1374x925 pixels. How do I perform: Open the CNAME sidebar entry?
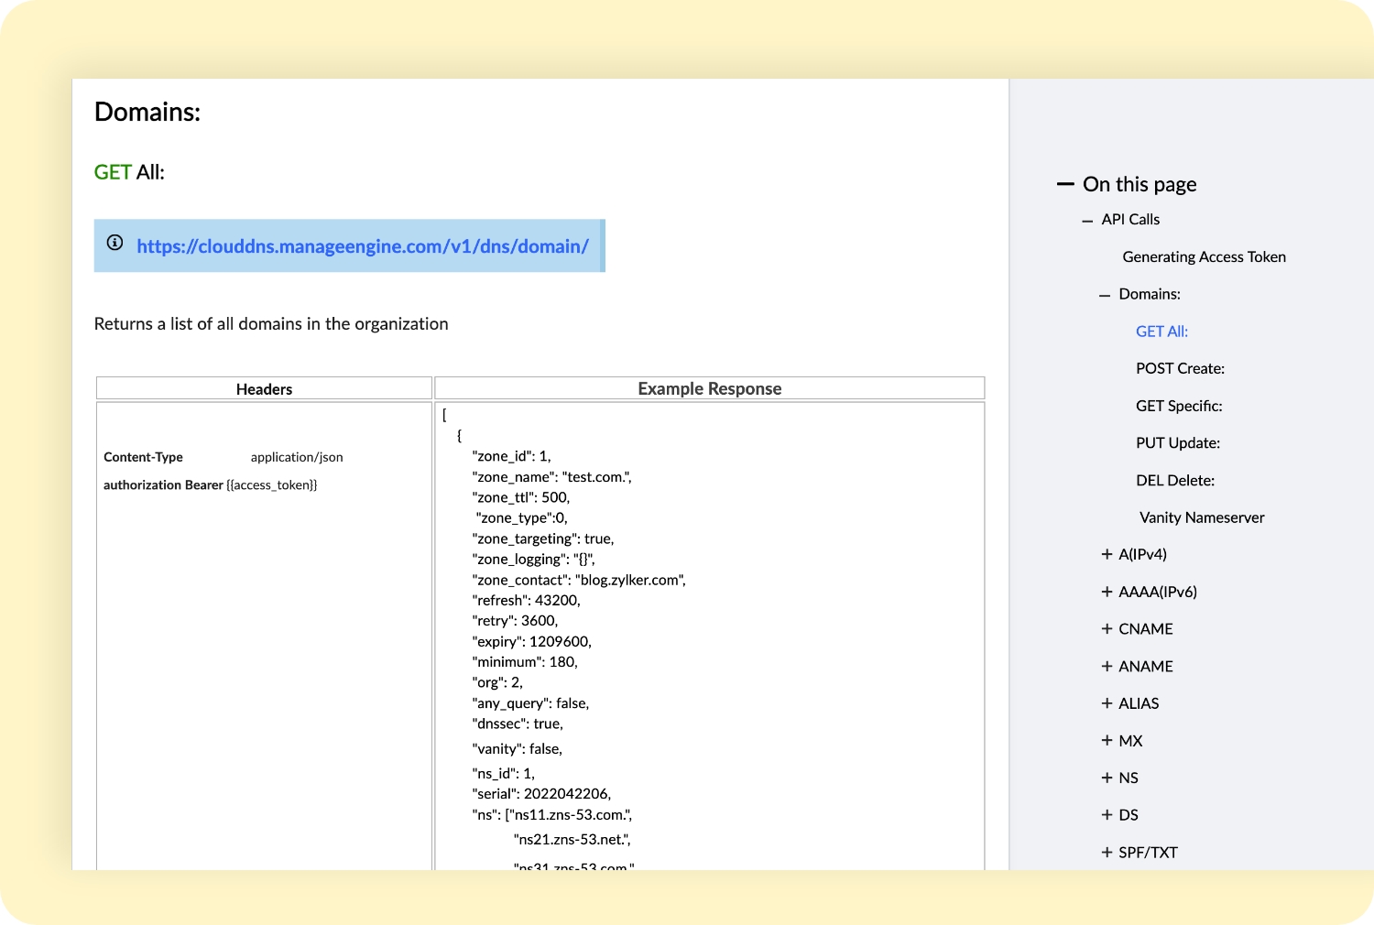click(x=1146, y=629)
